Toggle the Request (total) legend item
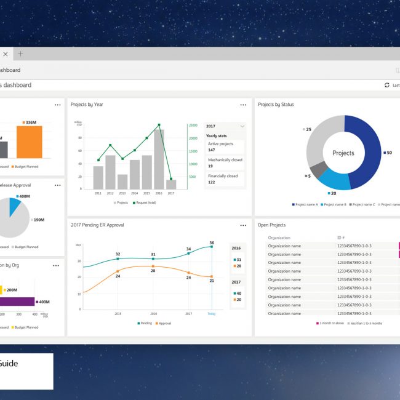Screen dimensions: 400x400 tap(145, 202)
